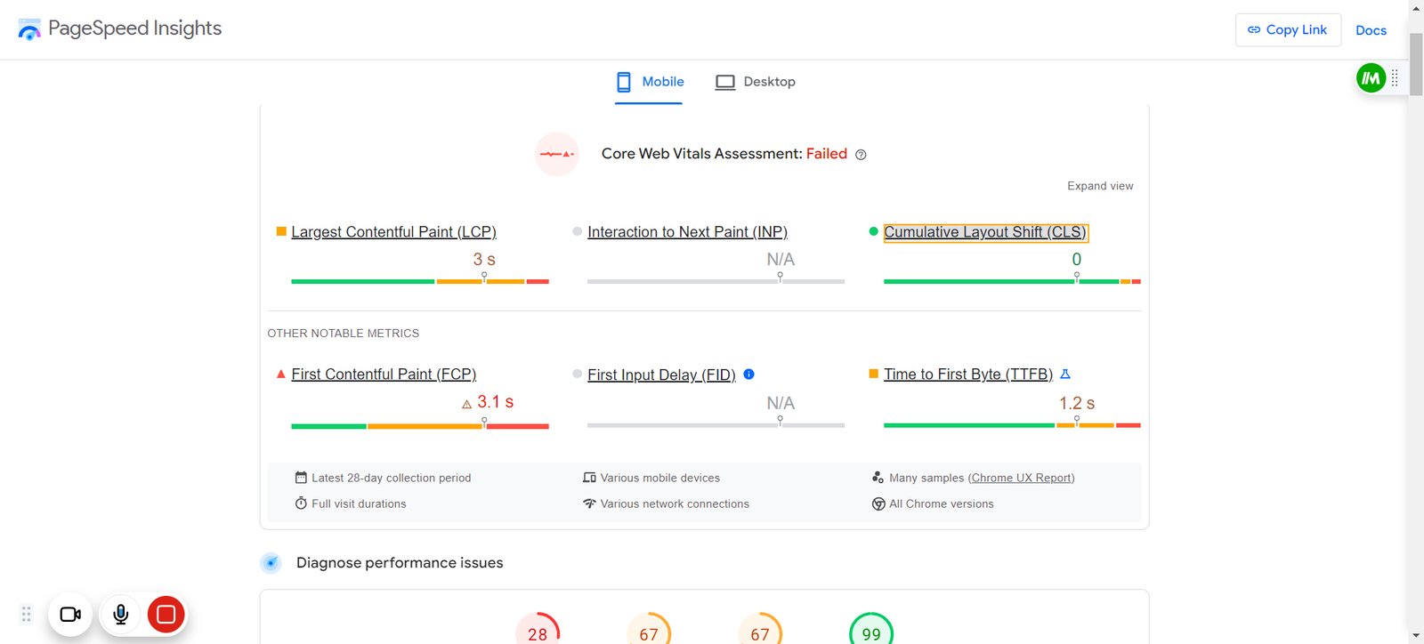Screen dimensions: 1424x644
Task: Click the drag handle beside the IM avatar
Action: click(x=1395, y=78)
